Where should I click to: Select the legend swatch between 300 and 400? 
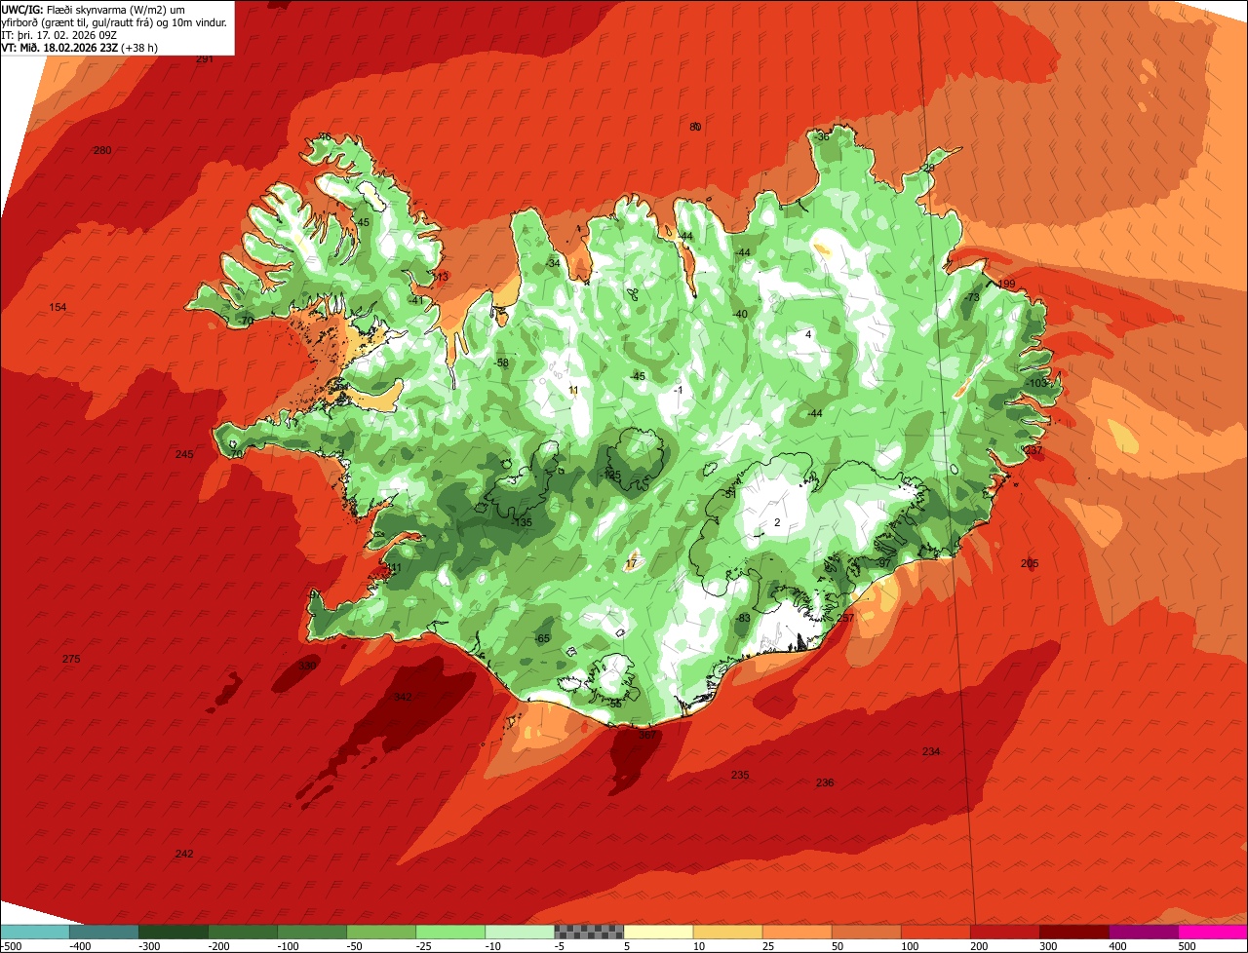click(1073, 932)
